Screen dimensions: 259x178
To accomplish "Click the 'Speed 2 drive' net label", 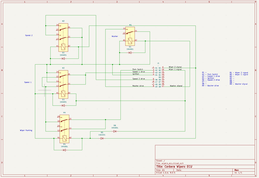I will tap(138, 79).
